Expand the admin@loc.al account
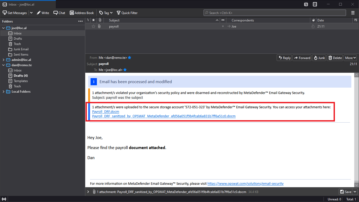Screen dimensions: 359x202 3,60
